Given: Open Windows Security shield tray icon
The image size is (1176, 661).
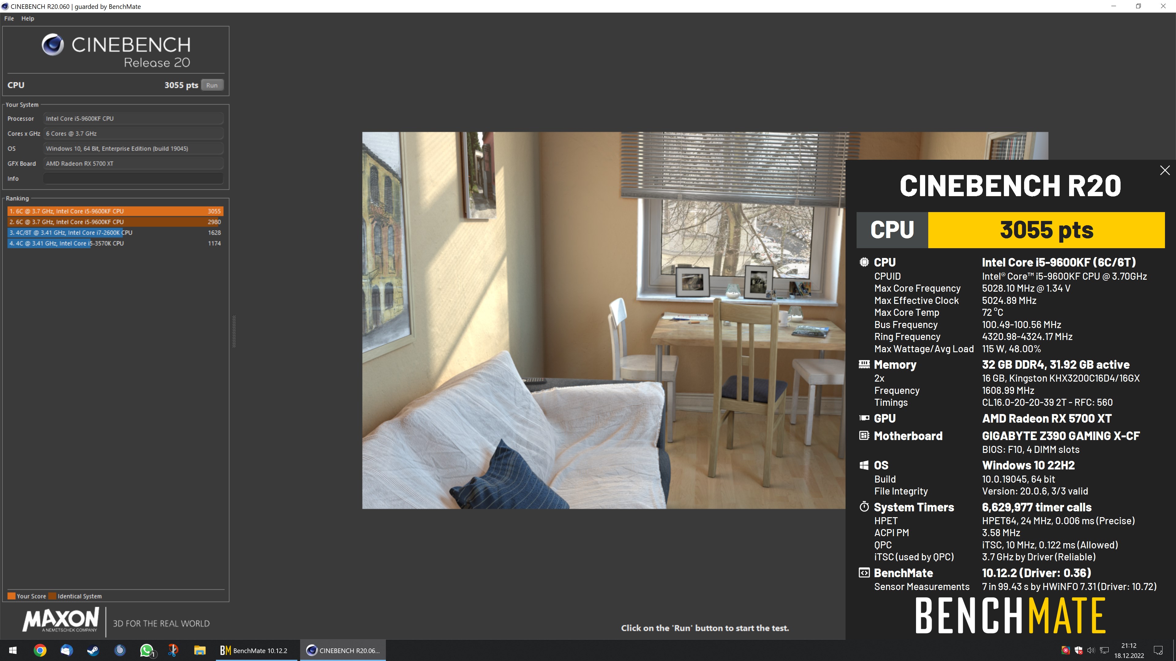Looking at the screenshot, I should coord(1079,651).
